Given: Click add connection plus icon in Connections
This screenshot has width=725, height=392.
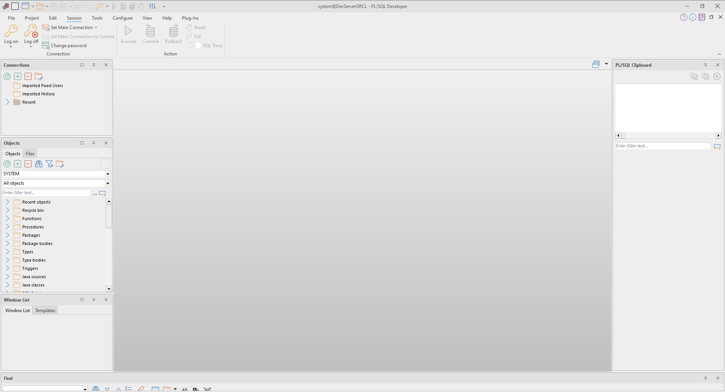Looking at the screenshot, I should pos(17,77).
